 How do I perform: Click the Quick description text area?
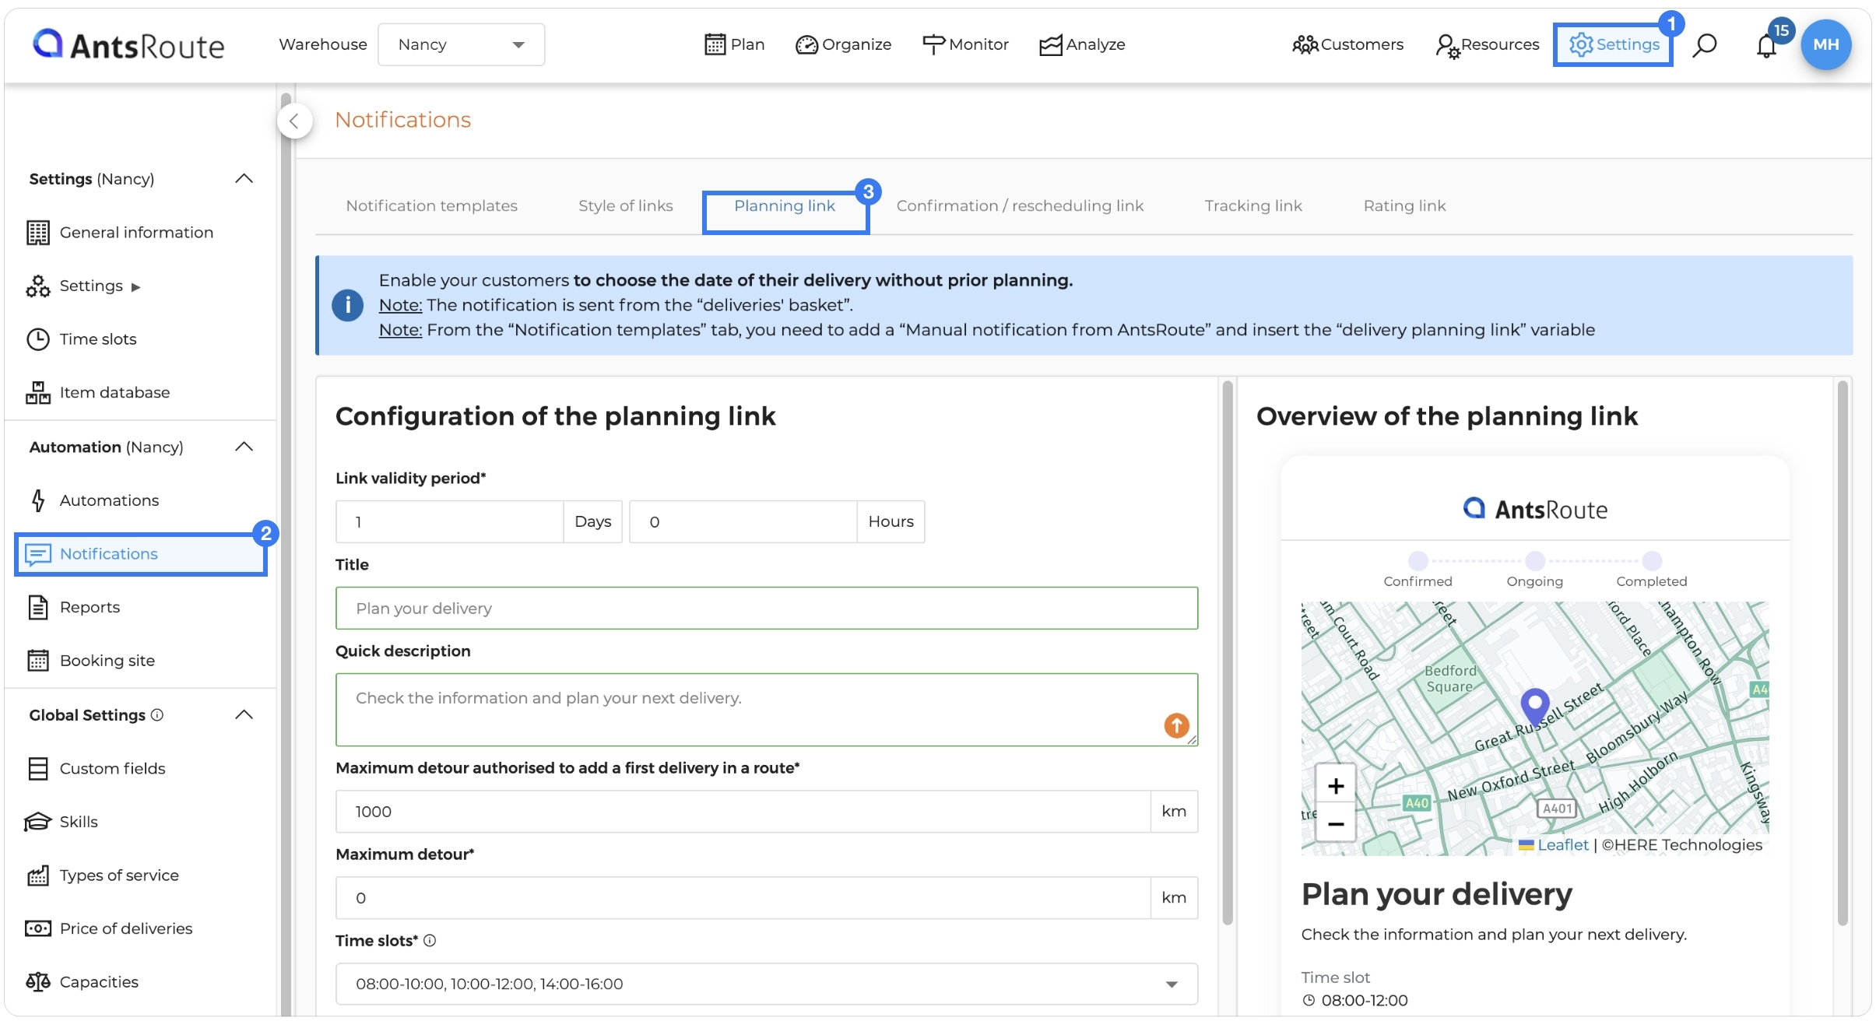pos(766,709)
